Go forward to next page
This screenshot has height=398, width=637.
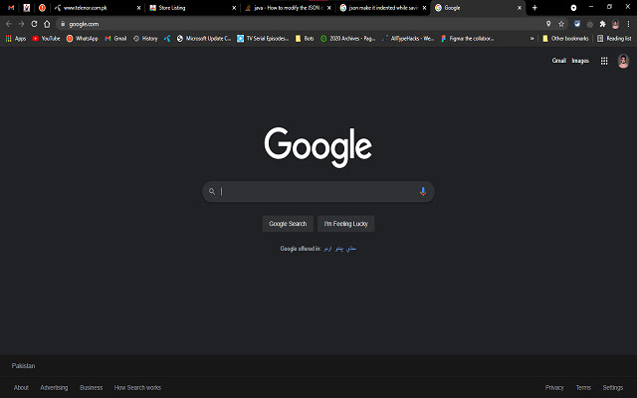click(x=22, y=24)
